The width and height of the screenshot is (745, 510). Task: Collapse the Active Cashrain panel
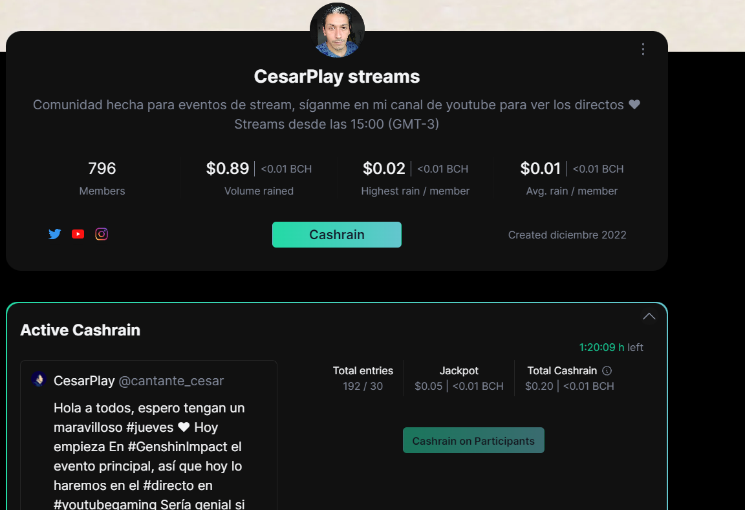(649, 316)
